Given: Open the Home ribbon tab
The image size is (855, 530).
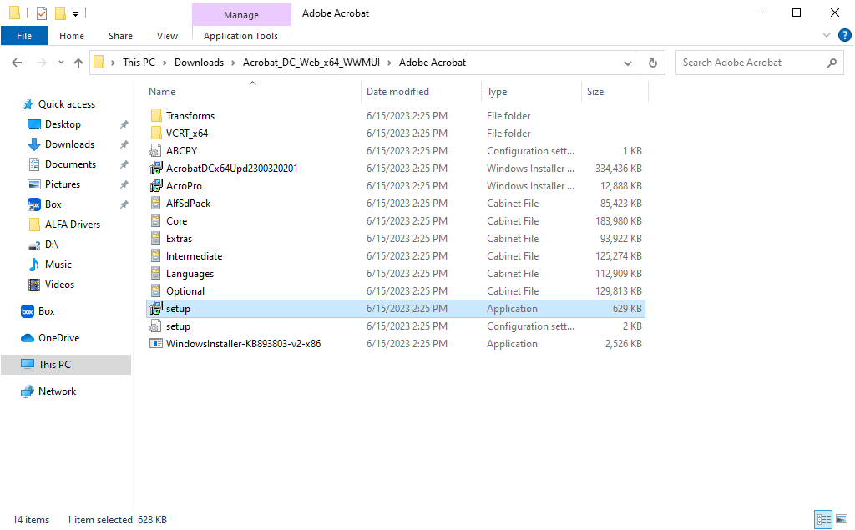Looking at the screenshot, I should tap(72, 36).
